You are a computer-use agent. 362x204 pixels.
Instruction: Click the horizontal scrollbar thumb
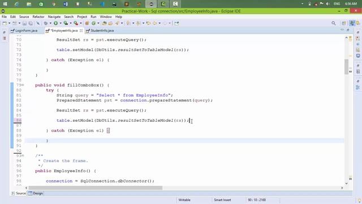96,188
